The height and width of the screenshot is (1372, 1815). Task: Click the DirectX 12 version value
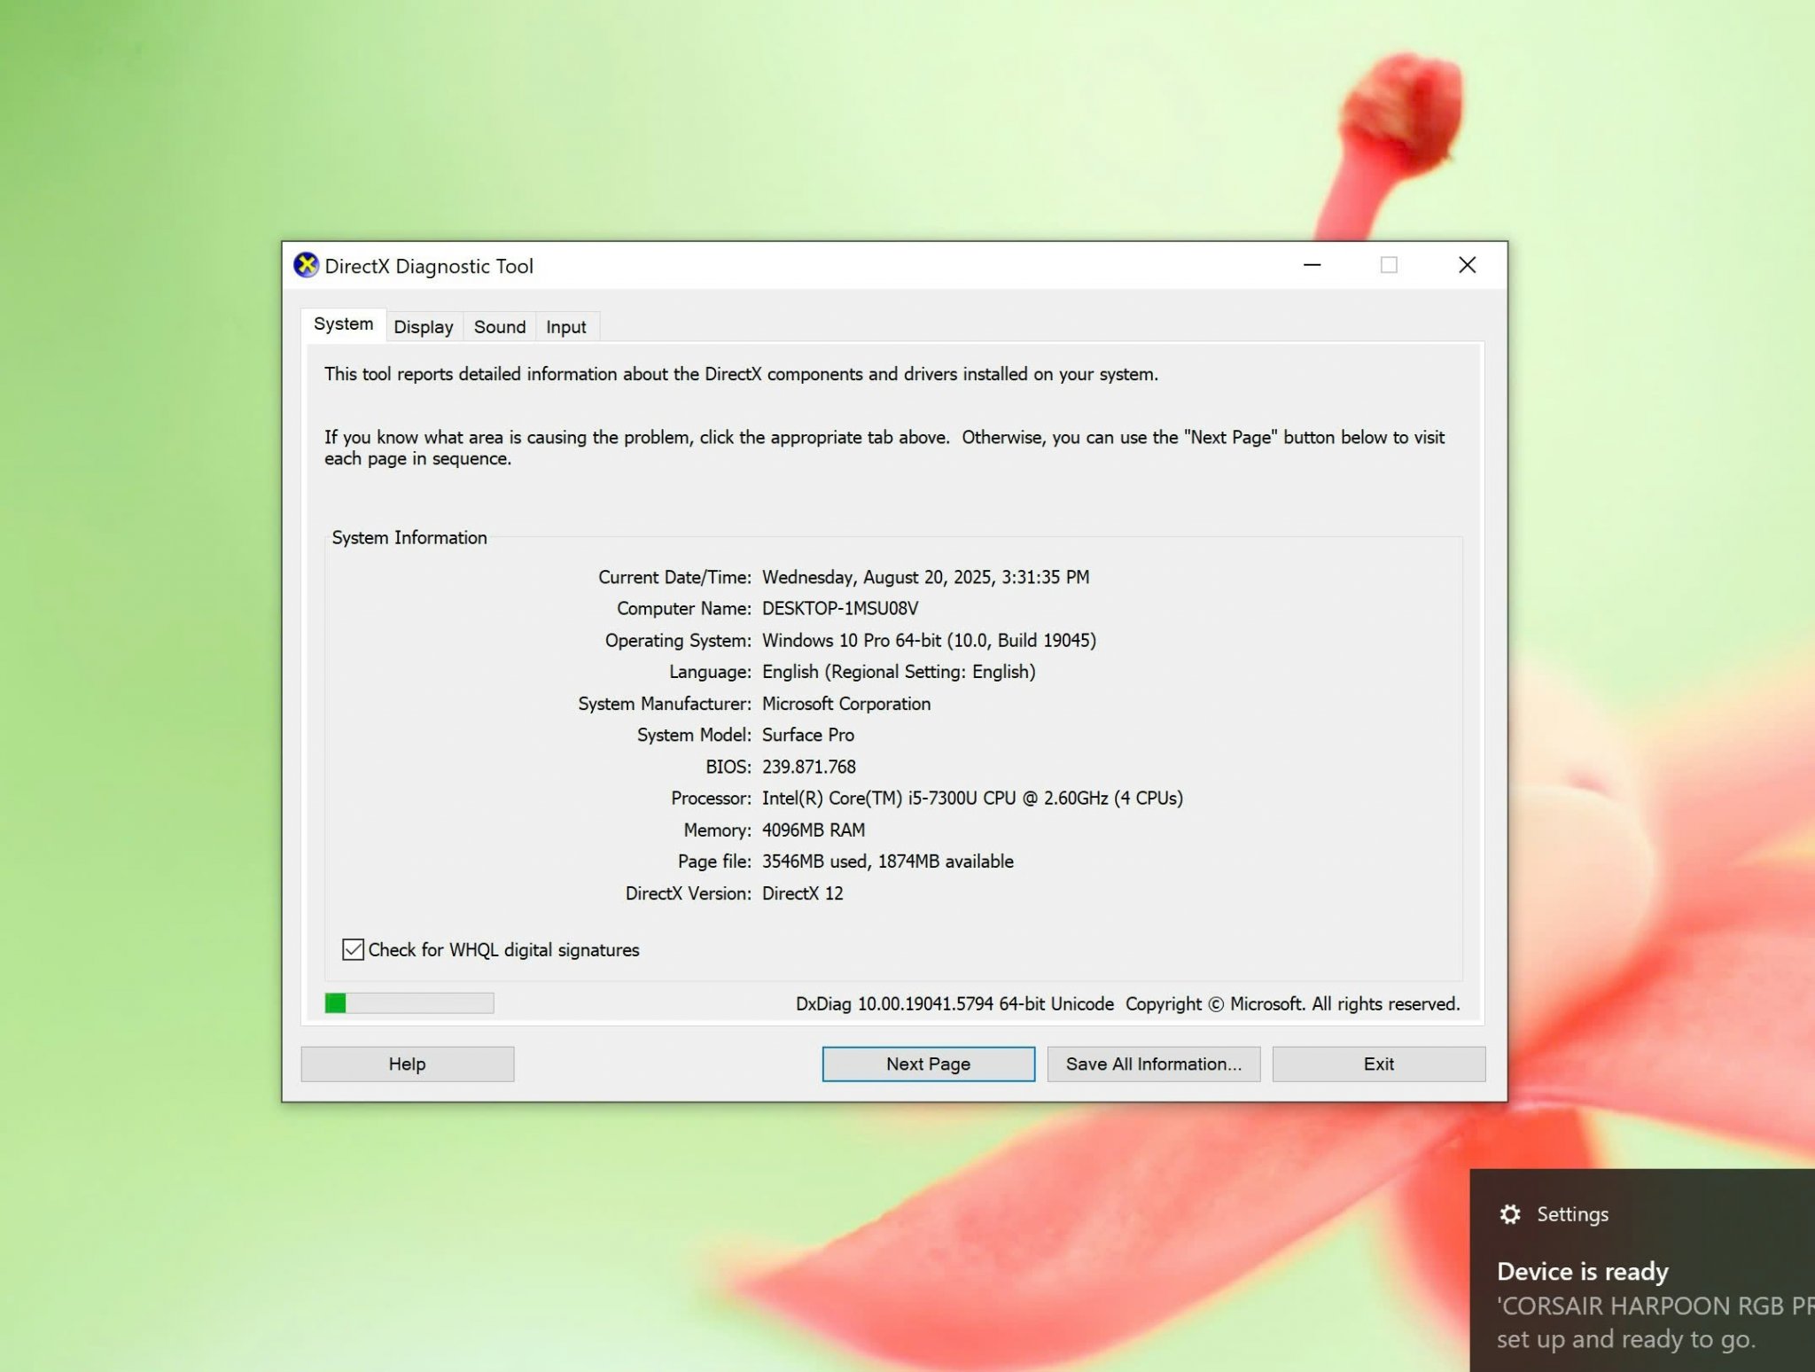click(x=802, y=893)
